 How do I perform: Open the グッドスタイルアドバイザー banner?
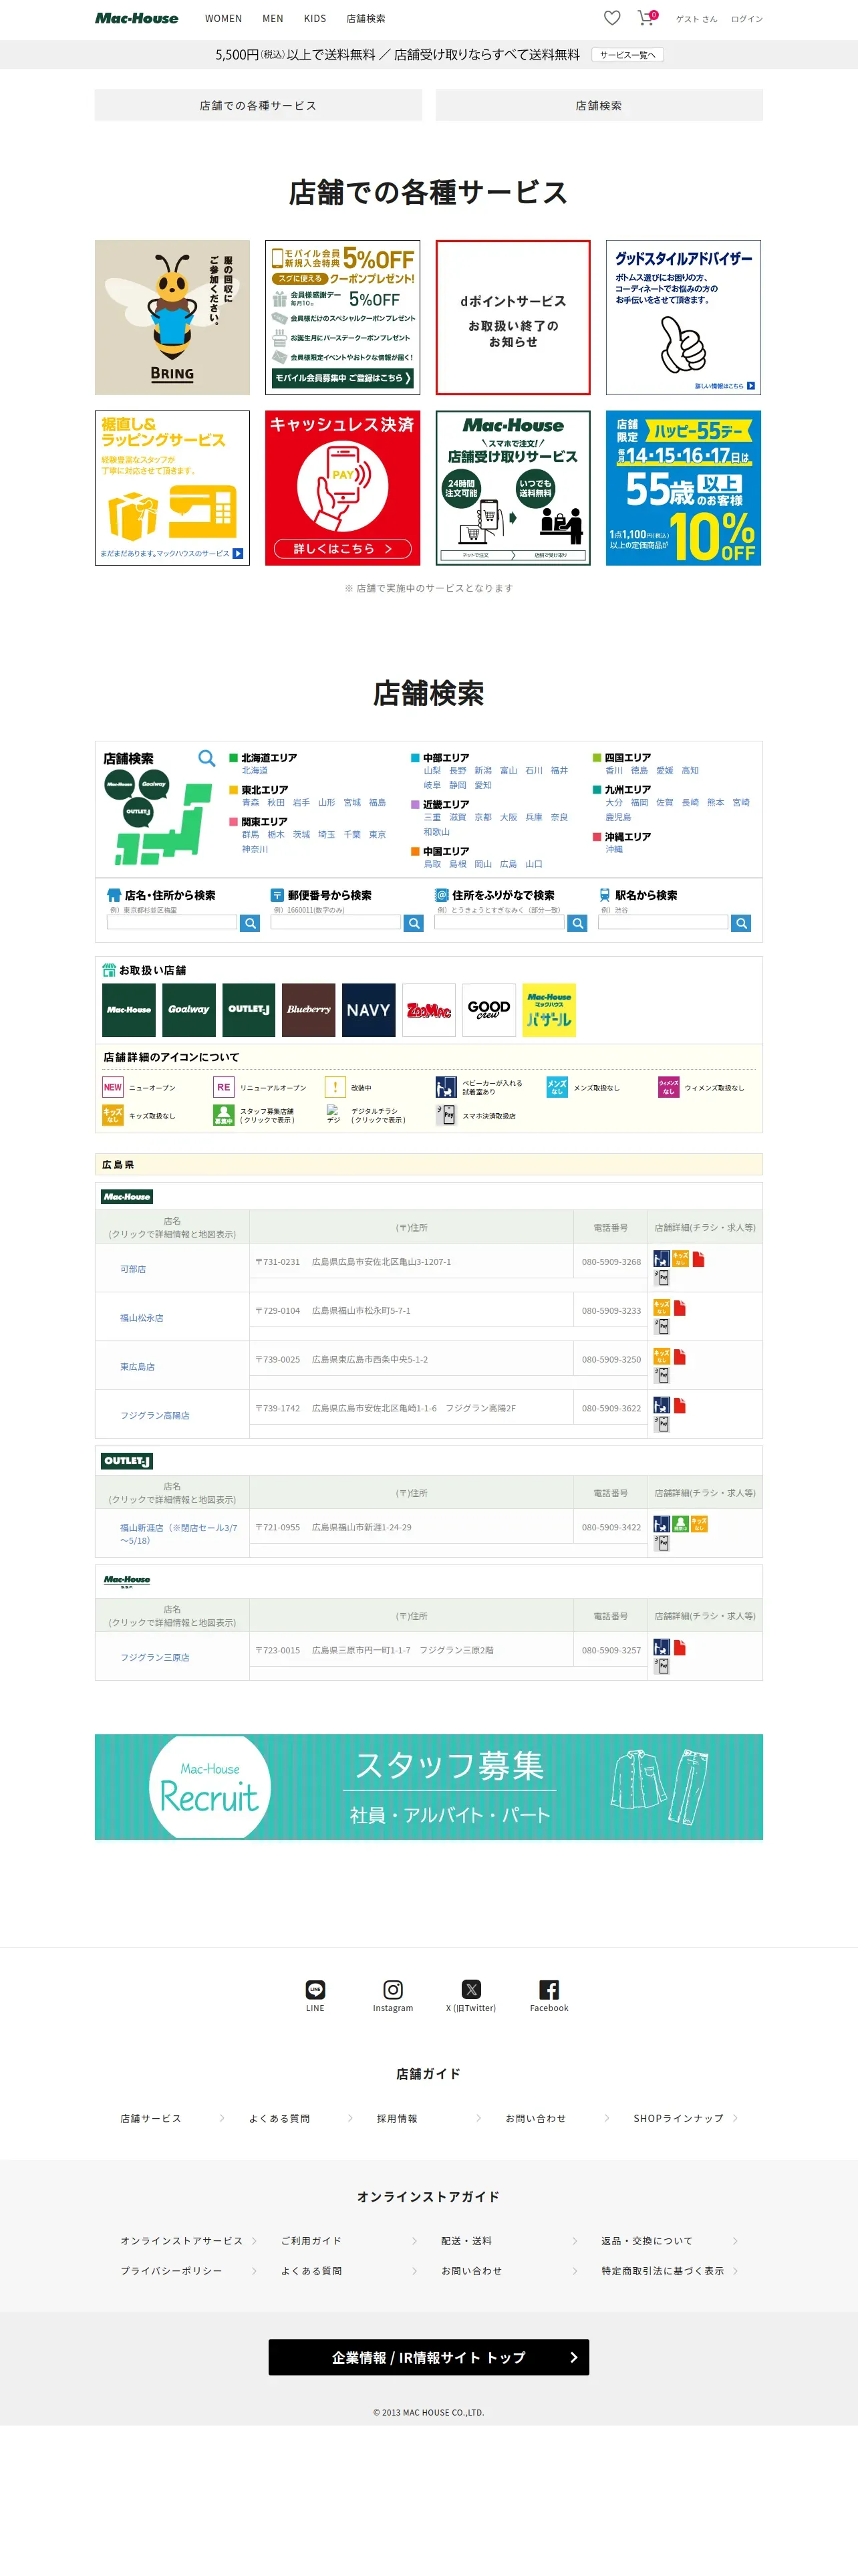(683, 317)
